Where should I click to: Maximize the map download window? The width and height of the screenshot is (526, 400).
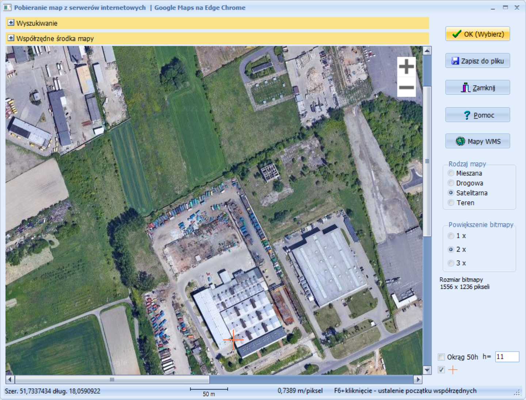tap(505, 7)
